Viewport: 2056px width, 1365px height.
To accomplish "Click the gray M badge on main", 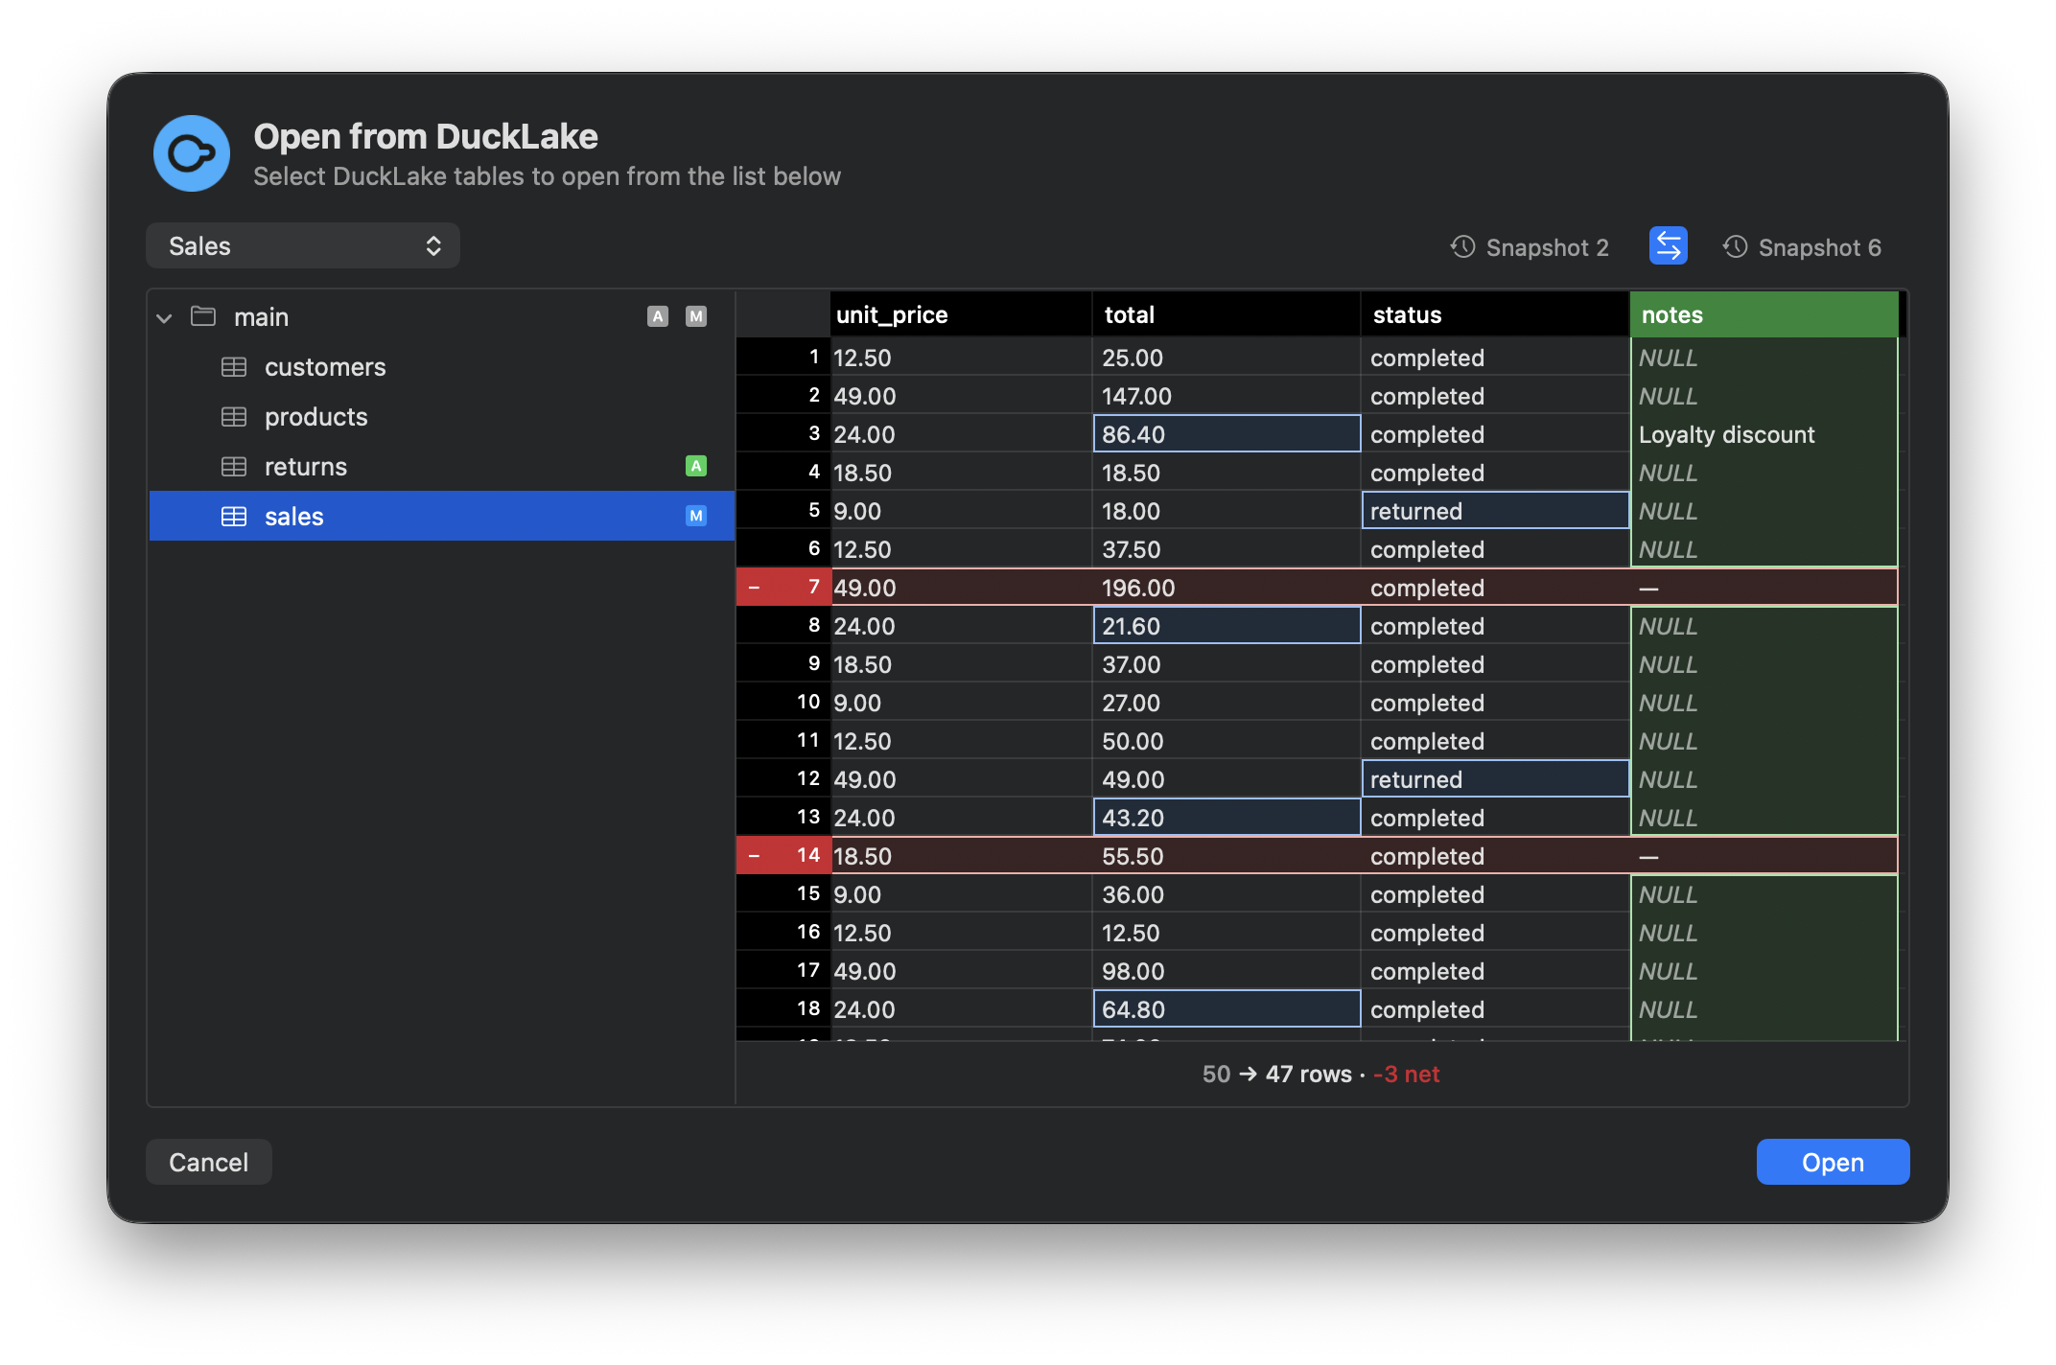I will pyautogui.click(x=696, y=316).
